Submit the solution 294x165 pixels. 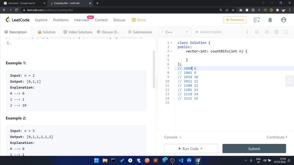coord(254,148)
